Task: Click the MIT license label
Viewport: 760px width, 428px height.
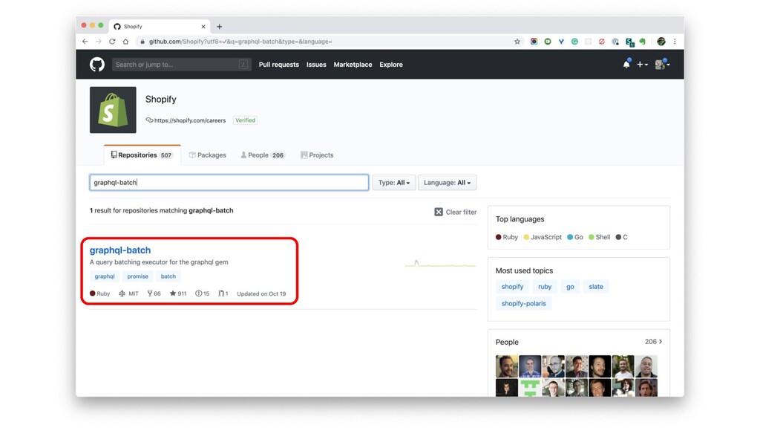Action: (129, 294)
